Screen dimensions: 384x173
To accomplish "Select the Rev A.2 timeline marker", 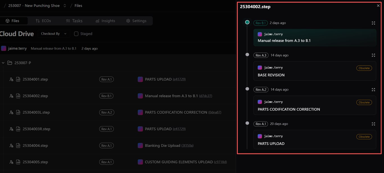I will [x=247, y=89].
